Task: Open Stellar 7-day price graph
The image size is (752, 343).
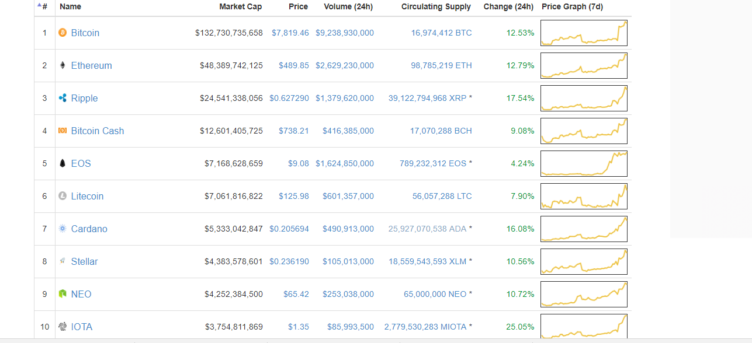Action: tap(584, 261)
